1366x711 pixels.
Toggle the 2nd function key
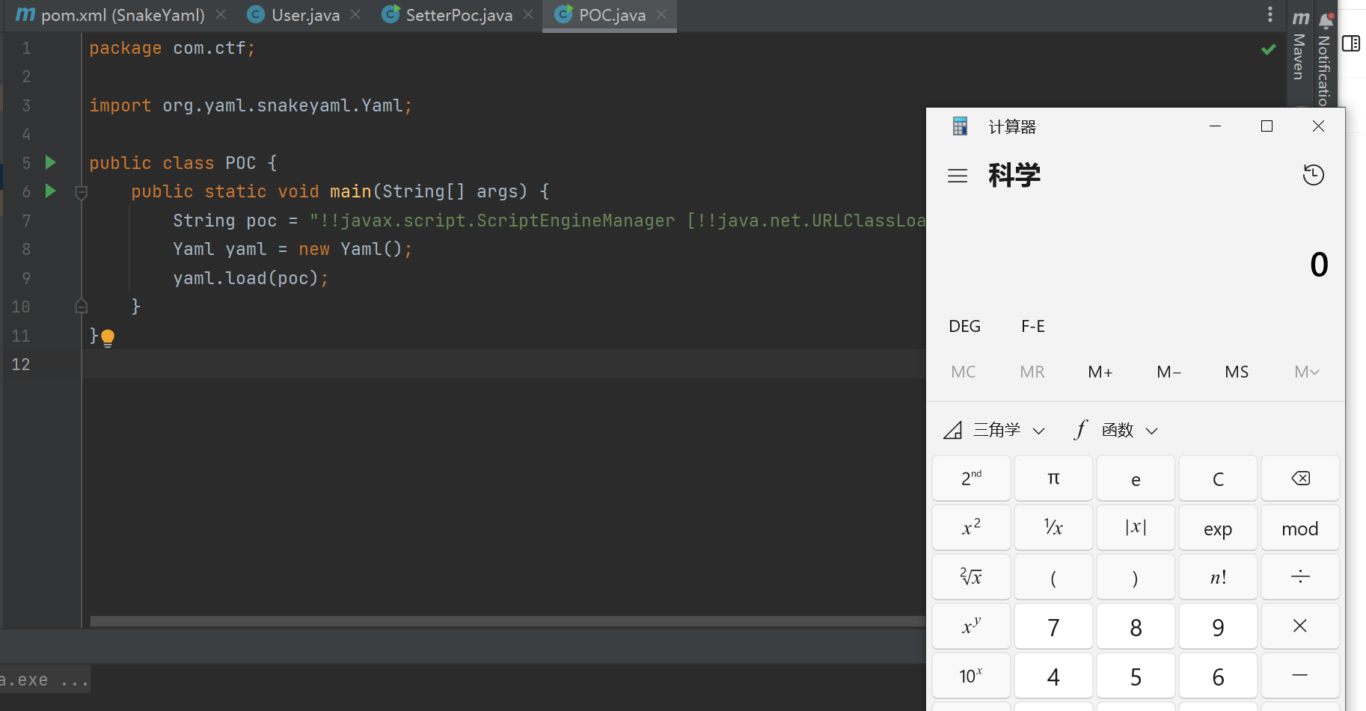click(971, 478)
